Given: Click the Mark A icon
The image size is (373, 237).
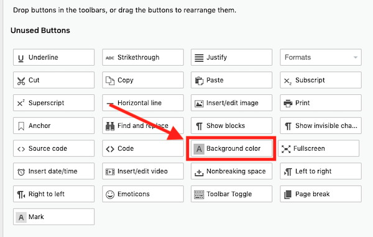Looking at the screenshot, I should coord(21,217).
